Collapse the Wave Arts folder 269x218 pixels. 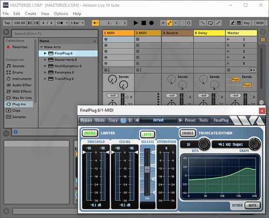pos(41,47)
